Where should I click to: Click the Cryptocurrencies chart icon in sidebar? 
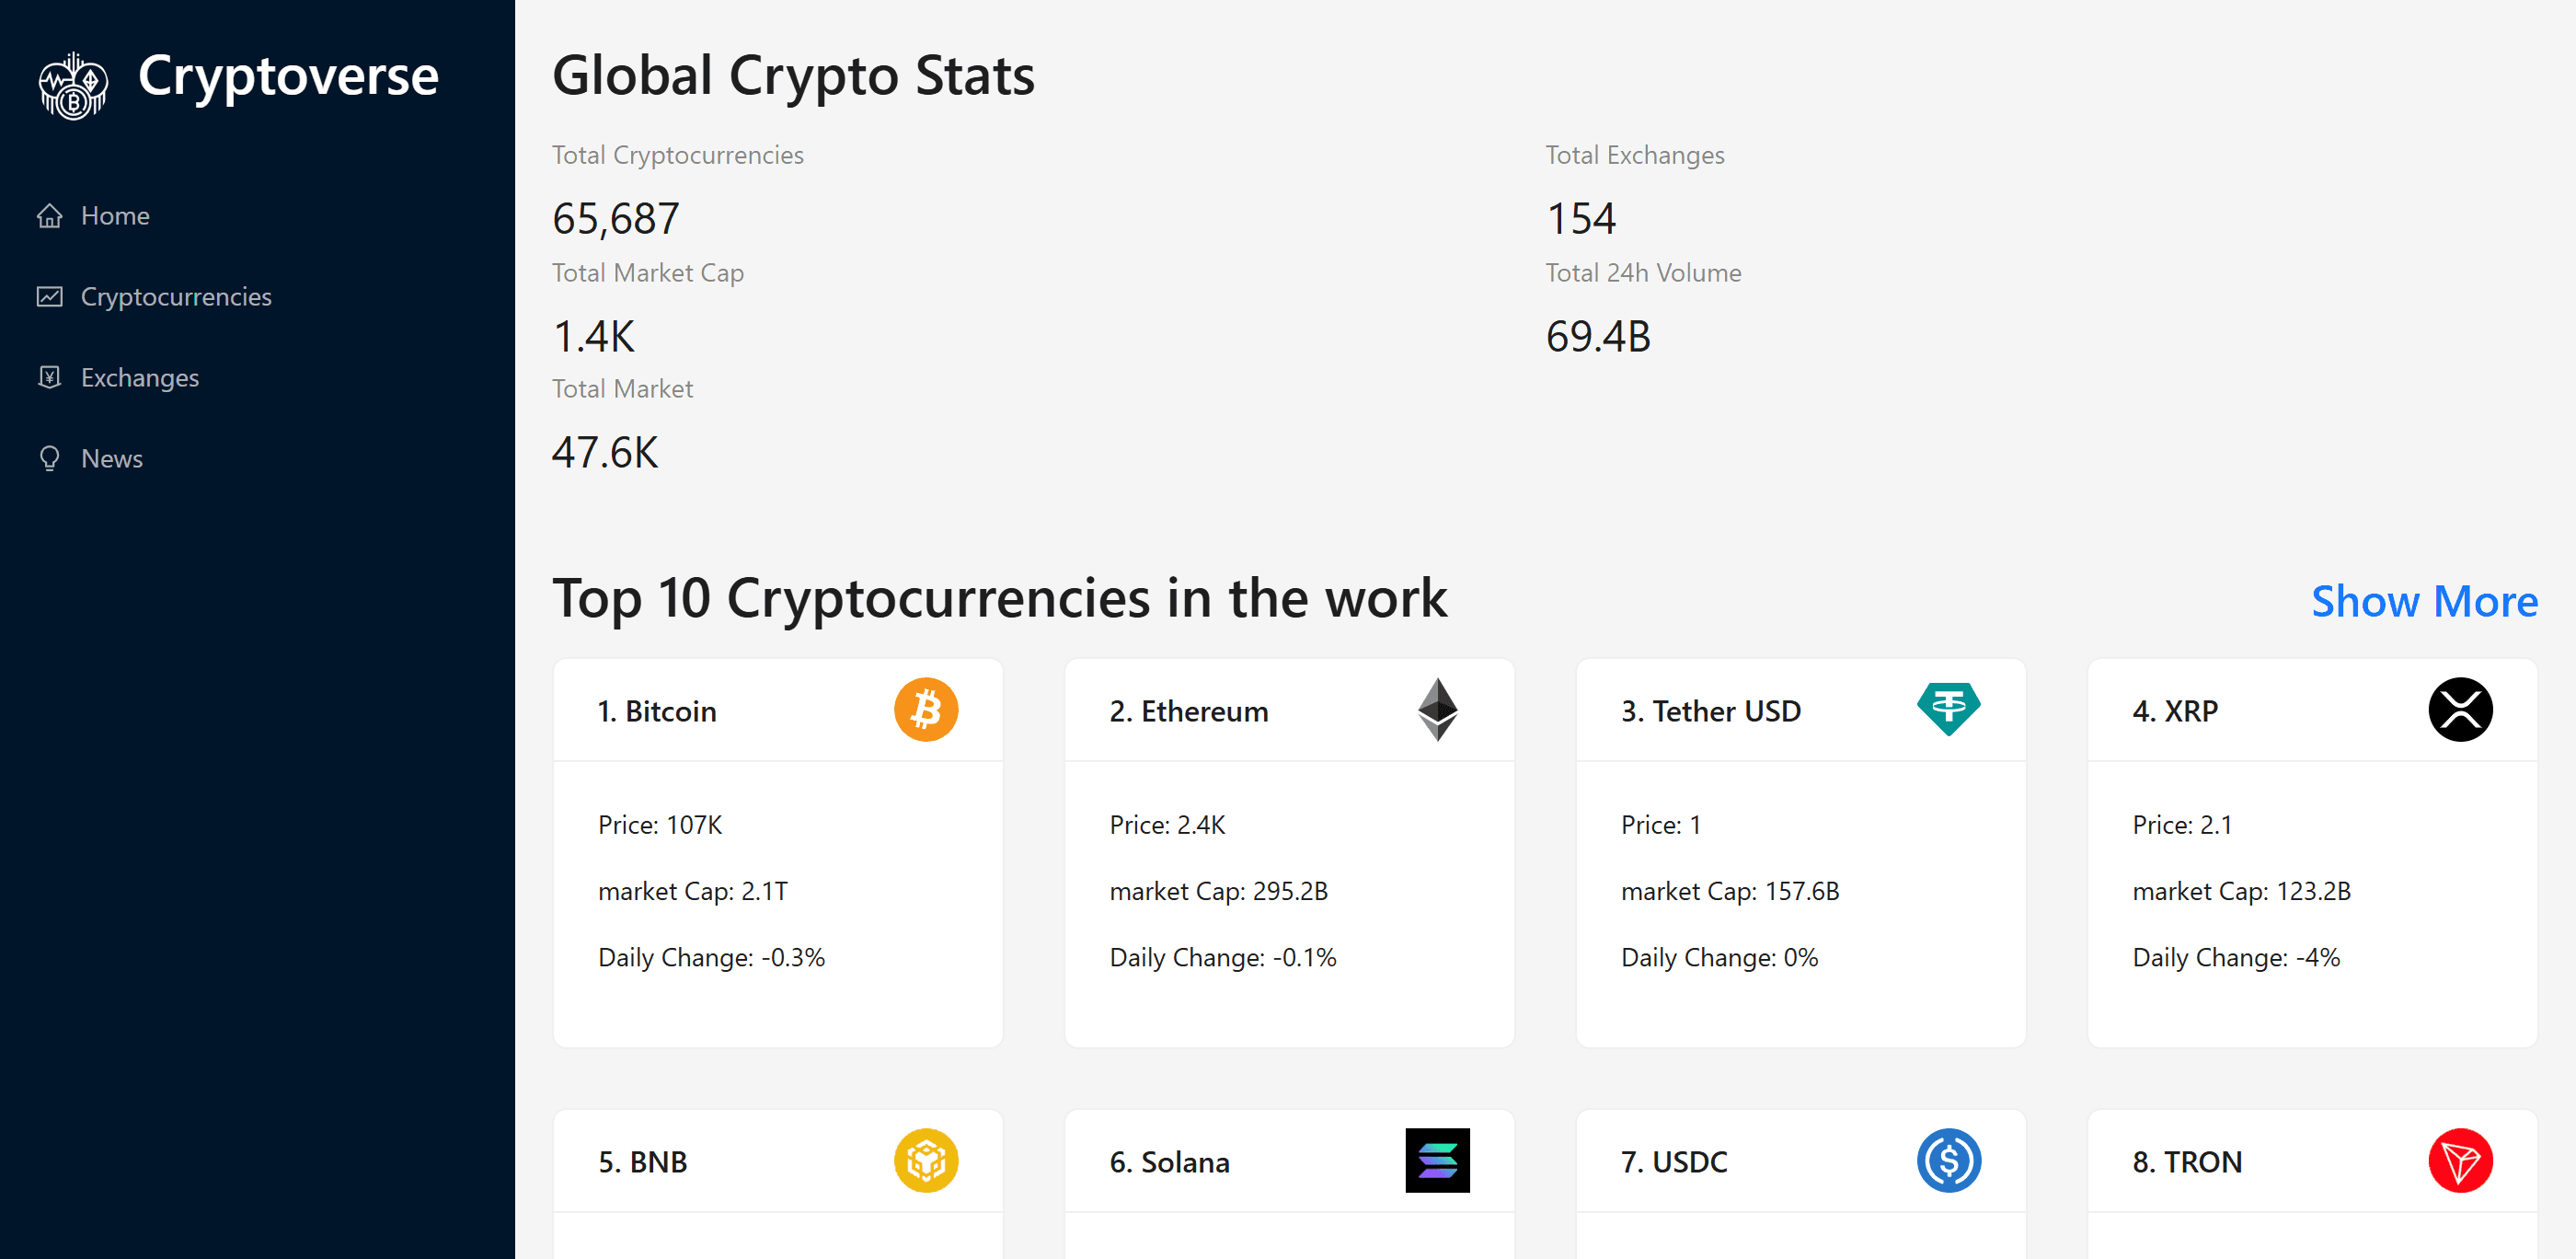click(49, 296)
